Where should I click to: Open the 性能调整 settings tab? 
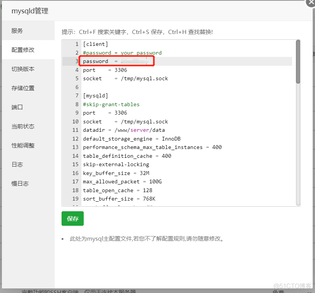click(x=23, y=145)
